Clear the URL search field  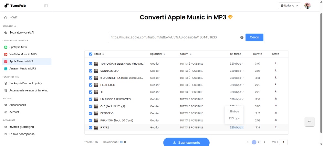point(242,37)
